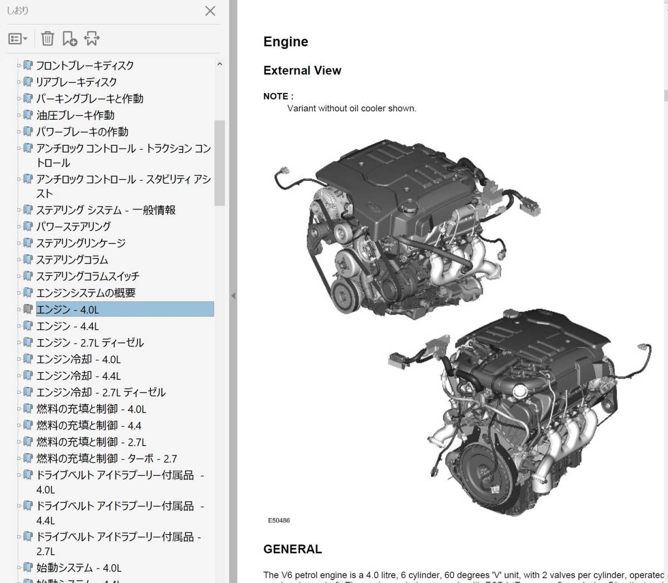Expand the エンジン冷却 - 4.0L bookmark node
Viewport: 668px width, 583px height.
click(x=19, y=360)
